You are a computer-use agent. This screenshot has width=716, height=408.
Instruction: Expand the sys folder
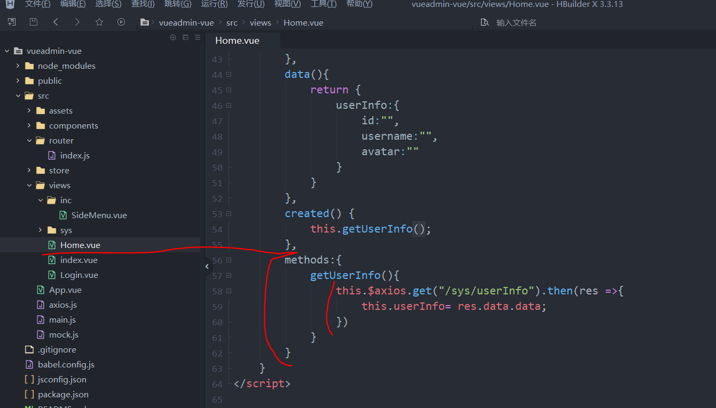(41, 230)
